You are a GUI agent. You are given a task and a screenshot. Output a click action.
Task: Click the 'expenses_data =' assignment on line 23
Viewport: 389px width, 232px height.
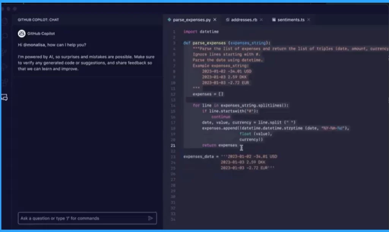(x=201, y=157)
